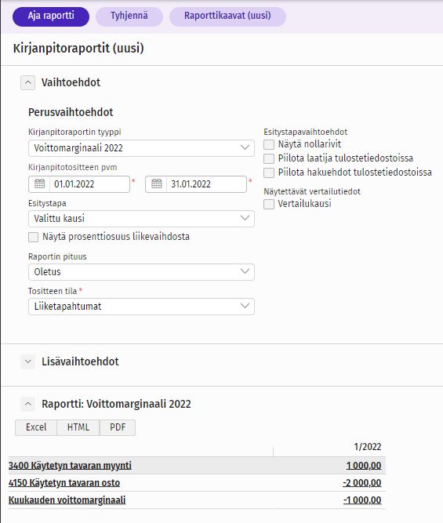
Task: Open the Kirjanpitoraportin tyyppi dropdown arrow
Action: pos(245,147)
